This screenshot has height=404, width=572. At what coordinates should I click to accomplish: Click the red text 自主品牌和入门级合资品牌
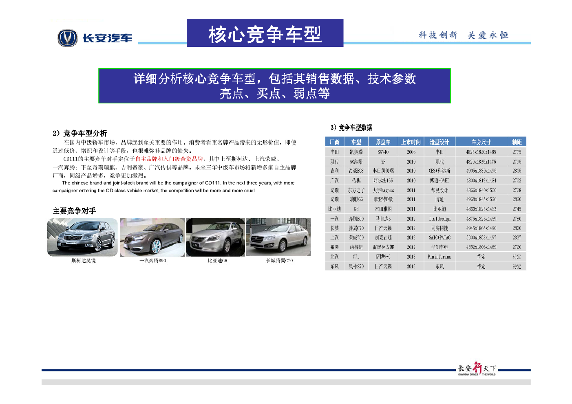pos(169,159)
